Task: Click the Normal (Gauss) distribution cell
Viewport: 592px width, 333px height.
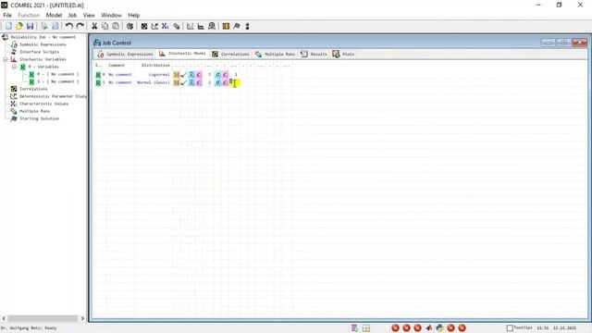Action: click(153, 82)
